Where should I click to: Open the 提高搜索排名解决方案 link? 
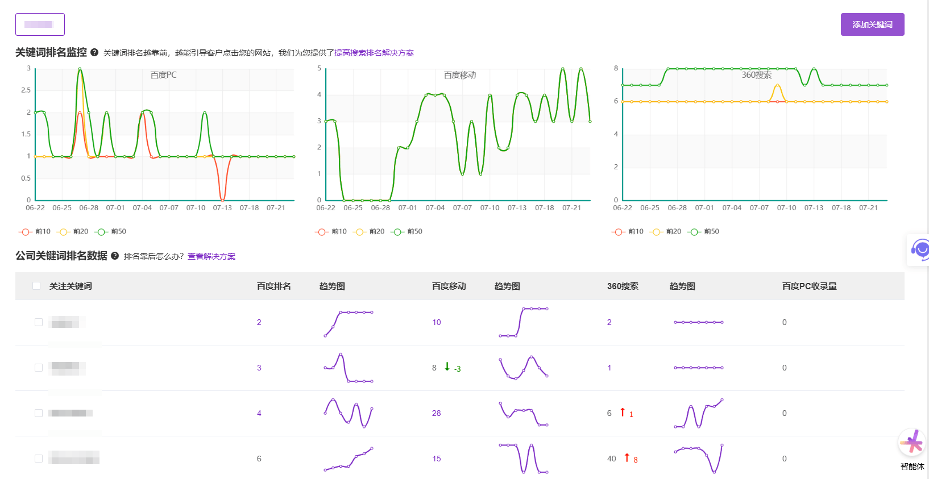click(x=374, y=53)
